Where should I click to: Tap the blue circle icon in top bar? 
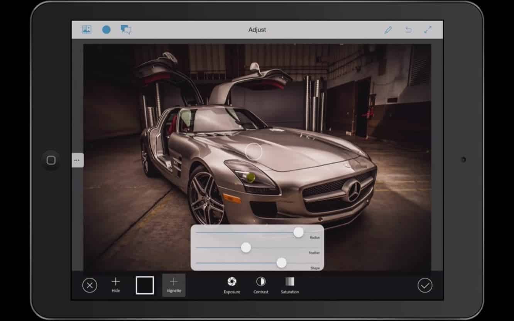point(106,30)
